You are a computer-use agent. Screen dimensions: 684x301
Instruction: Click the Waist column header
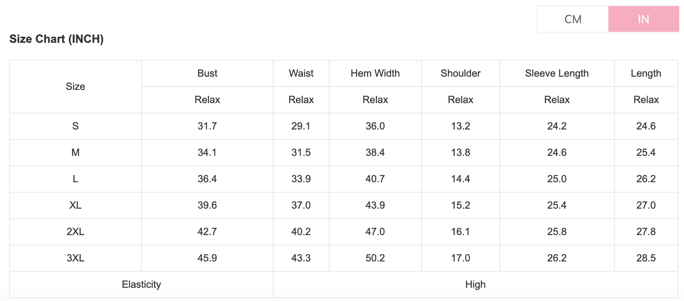pyautogui.click(x=301, y=73)
